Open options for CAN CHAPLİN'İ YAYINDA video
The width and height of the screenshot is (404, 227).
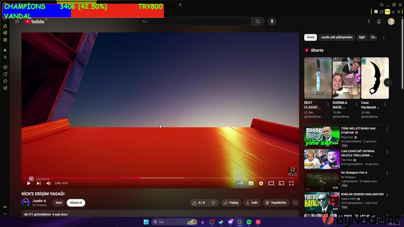coord(387,152)
